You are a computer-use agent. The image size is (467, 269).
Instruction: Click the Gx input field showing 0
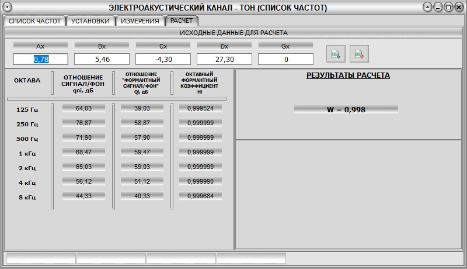click(285, 59)
